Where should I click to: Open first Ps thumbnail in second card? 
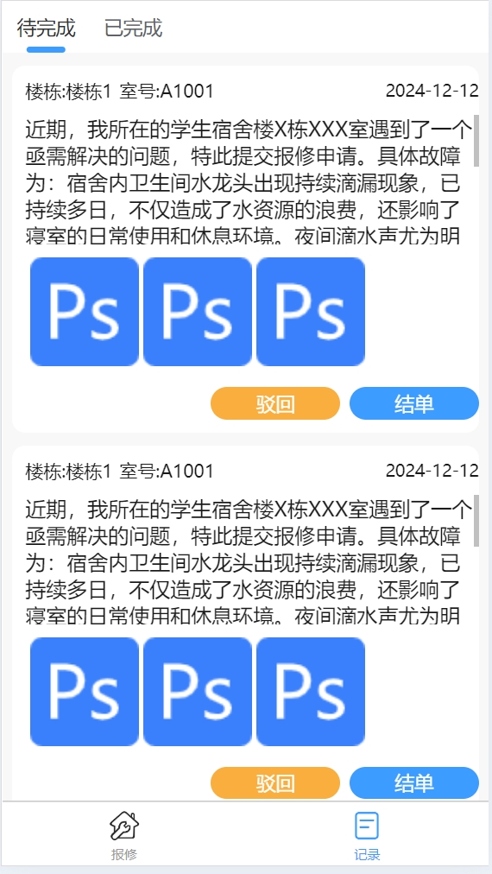tap(84, 692)
